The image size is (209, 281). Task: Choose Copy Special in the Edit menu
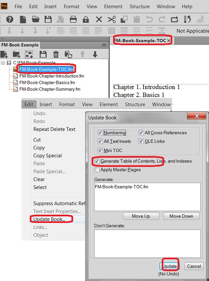tap(47, 155)
